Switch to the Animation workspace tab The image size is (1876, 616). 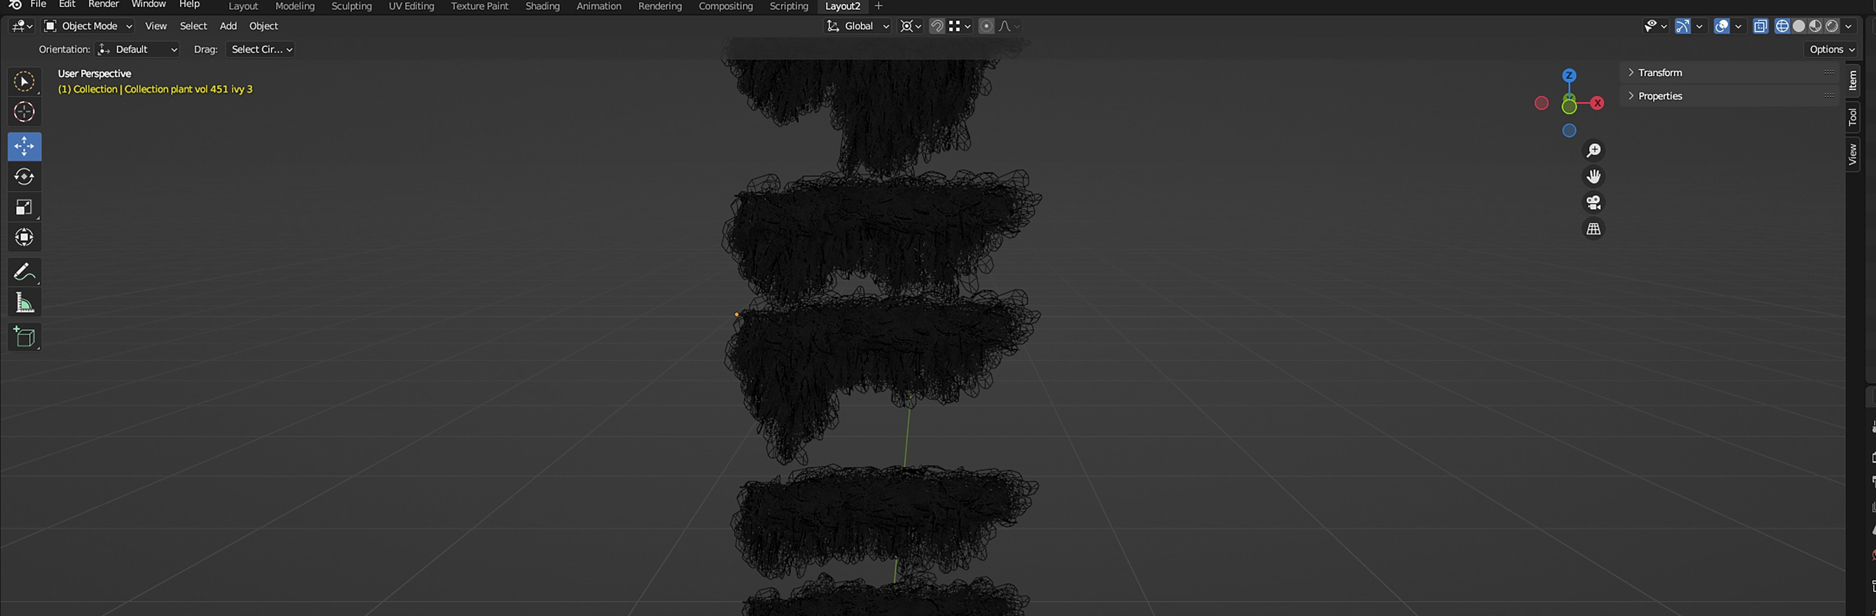pyautogui.click(x=599, y=6)
